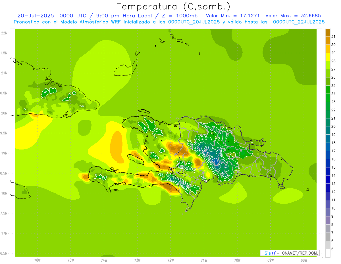
Task: Click the "70W" longitude label
Action: point(237,260)
